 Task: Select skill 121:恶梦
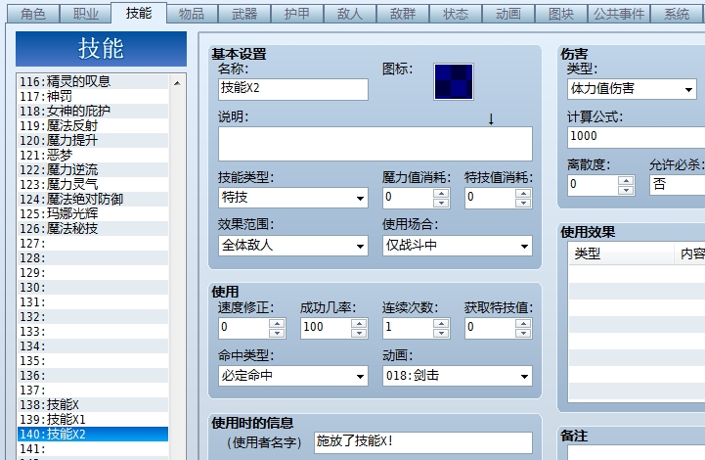(x=93, y=155)
